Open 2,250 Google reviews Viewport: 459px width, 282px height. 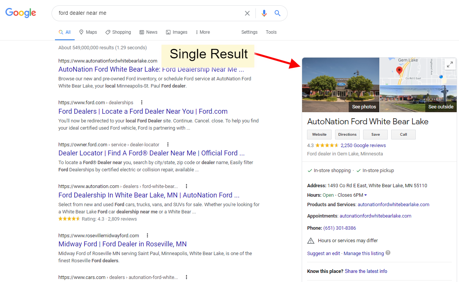coord(363,145)
